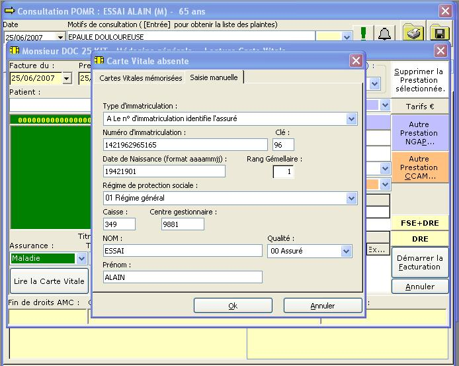Open the Assurance Maladie dropdown
459x366 pixels.
[81, 259]
